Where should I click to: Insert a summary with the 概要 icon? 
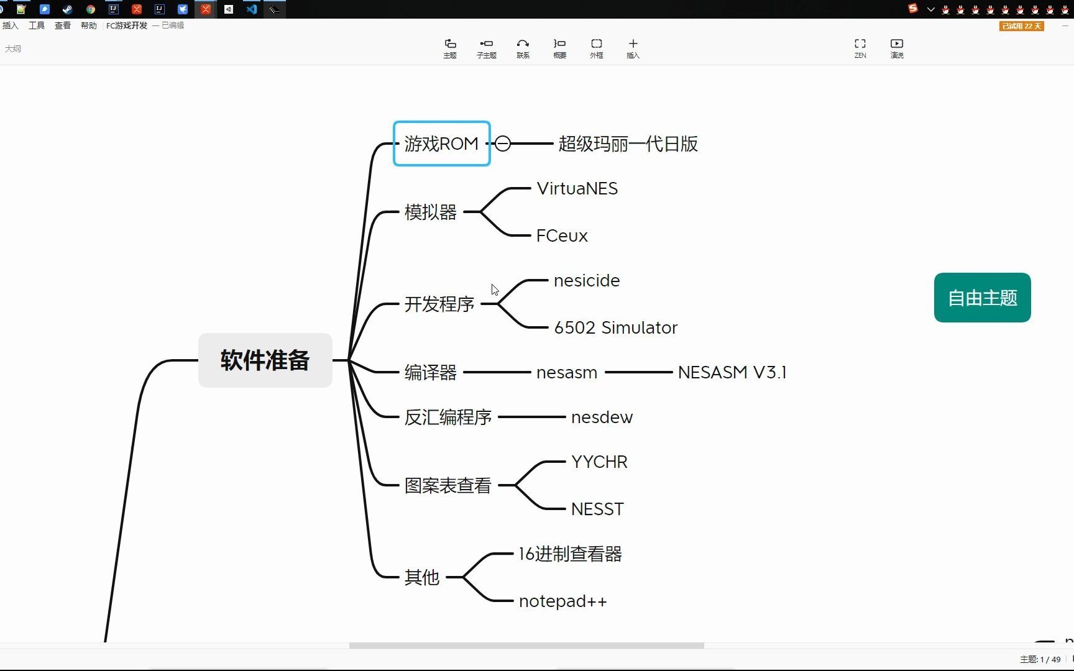[x=560, y=48]
